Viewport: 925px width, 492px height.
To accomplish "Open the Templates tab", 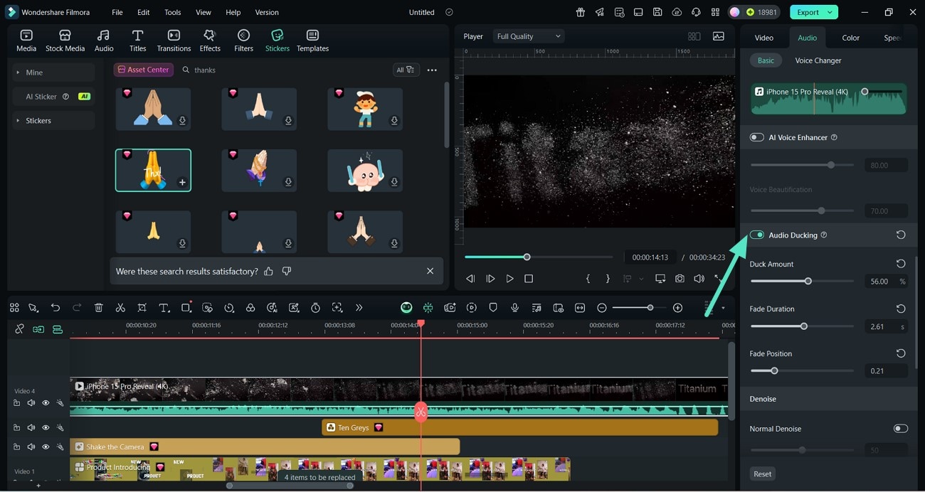I will click(312, 41).
